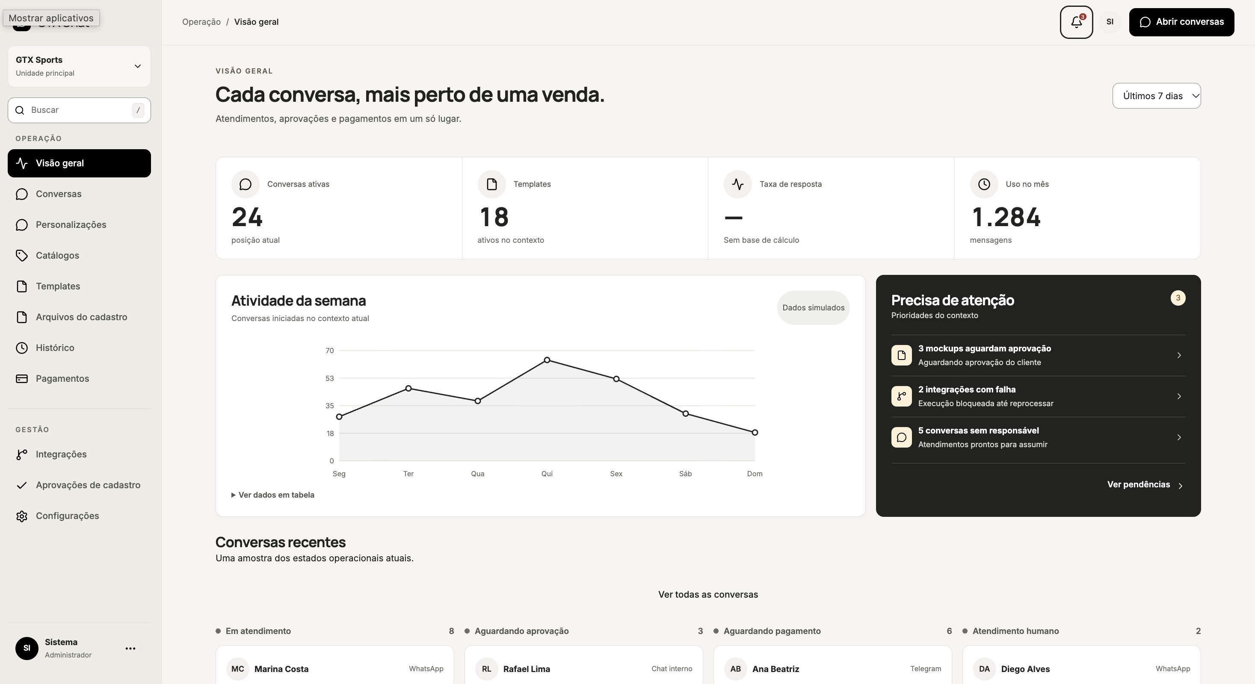Click the Histórico clock icon in sidebar
The image size is (1255, 684).
coord(21,348)
